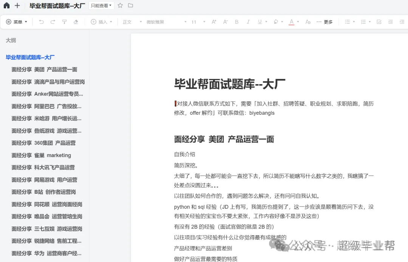Click the red font color A button
The height and width of the screenshot is (262, 408).
(292, 22)
